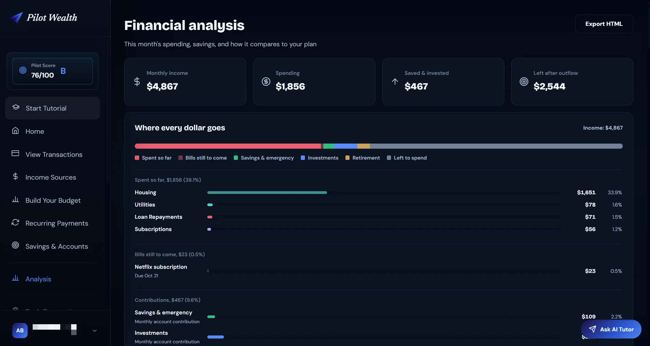Click the 33.9% Housing percentage
Screen dimensions: 650x346
615,193
